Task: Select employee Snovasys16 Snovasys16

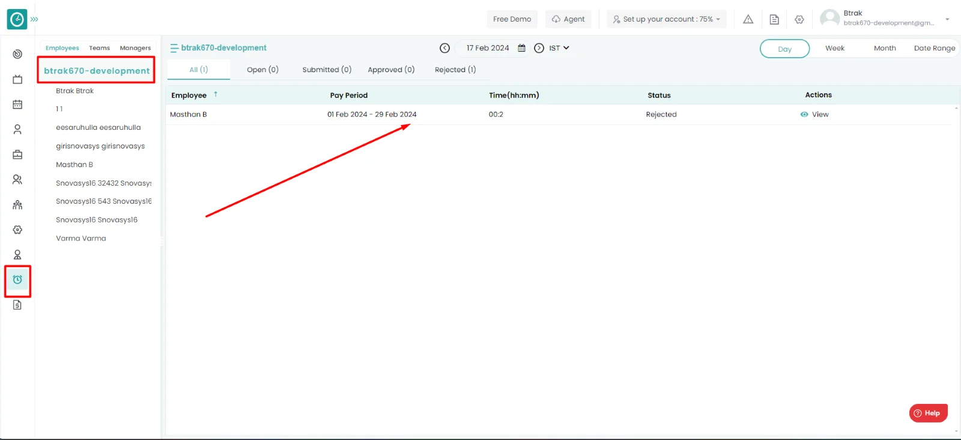Action: coord(97,220)
